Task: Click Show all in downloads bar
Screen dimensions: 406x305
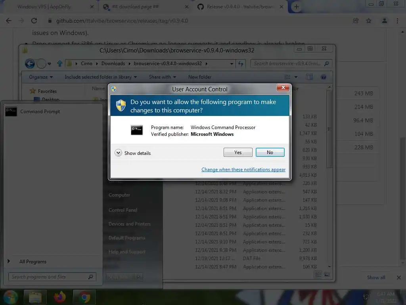Action: pos(376,278)
